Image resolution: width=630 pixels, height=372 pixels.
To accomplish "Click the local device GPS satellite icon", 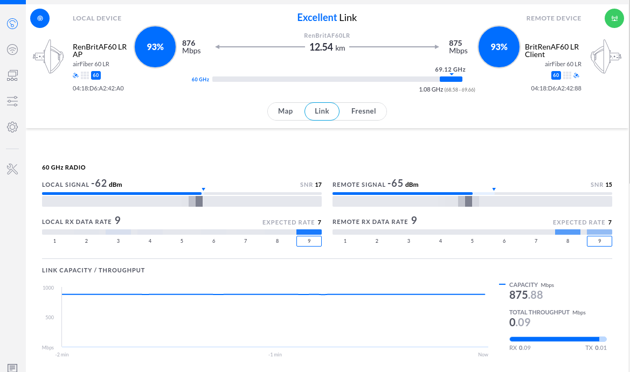I will [75, 75].
